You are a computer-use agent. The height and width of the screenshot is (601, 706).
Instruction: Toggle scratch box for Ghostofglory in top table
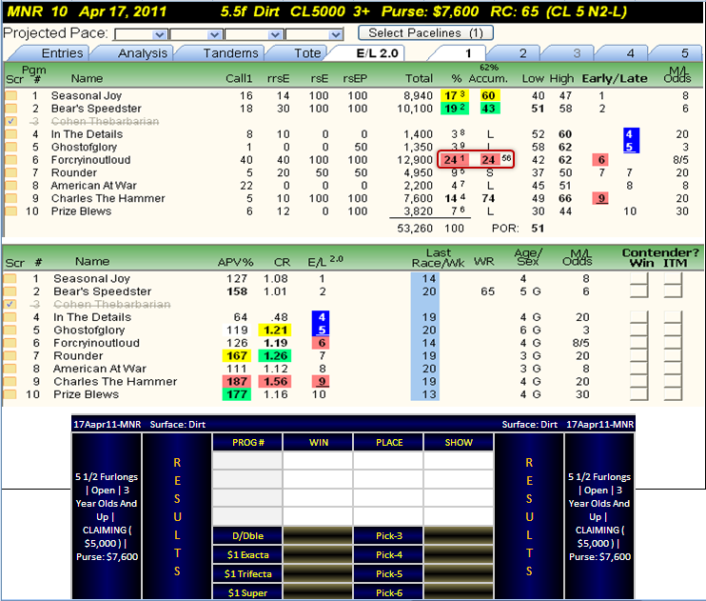pos(11,147)
